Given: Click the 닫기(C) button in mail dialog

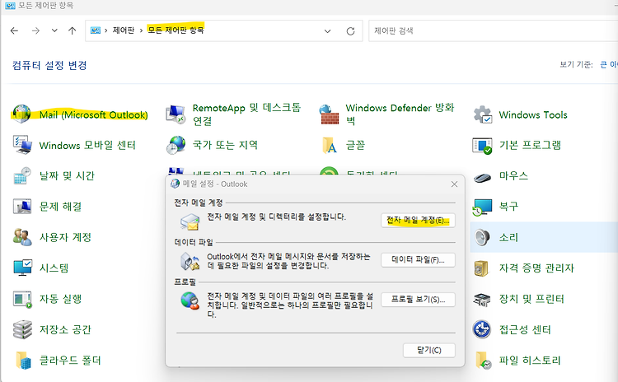Looking at the screenshot, I should point(428,351).
